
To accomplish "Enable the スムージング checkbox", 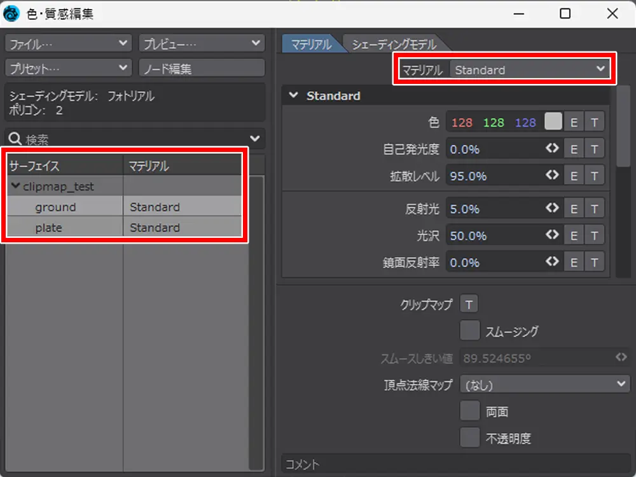I will click(469, 331).
